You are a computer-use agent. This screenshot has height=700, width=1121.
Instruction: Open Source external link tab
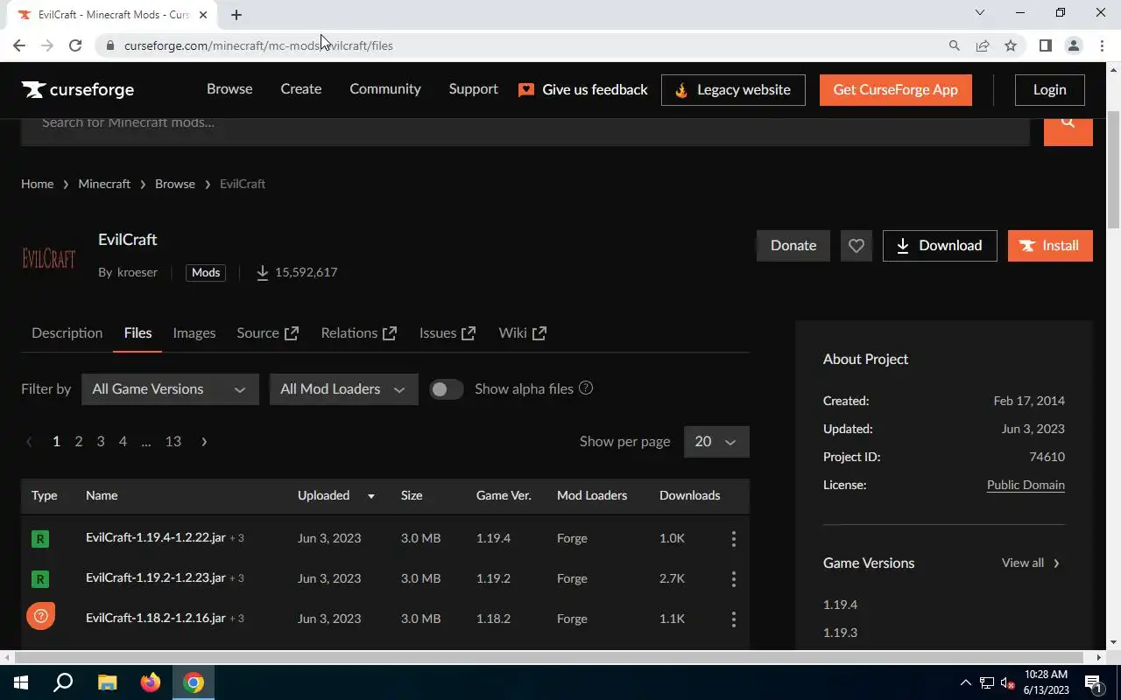[267, 333]
